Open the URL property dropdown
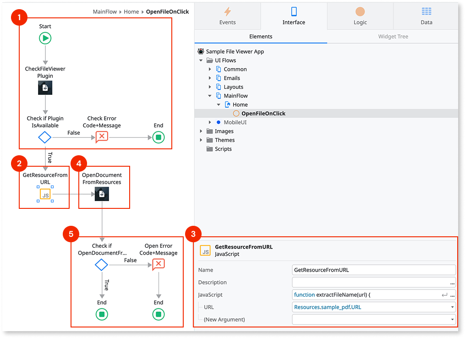The width and height of the screenshot is (465, 338). click(x=452, y=307)
